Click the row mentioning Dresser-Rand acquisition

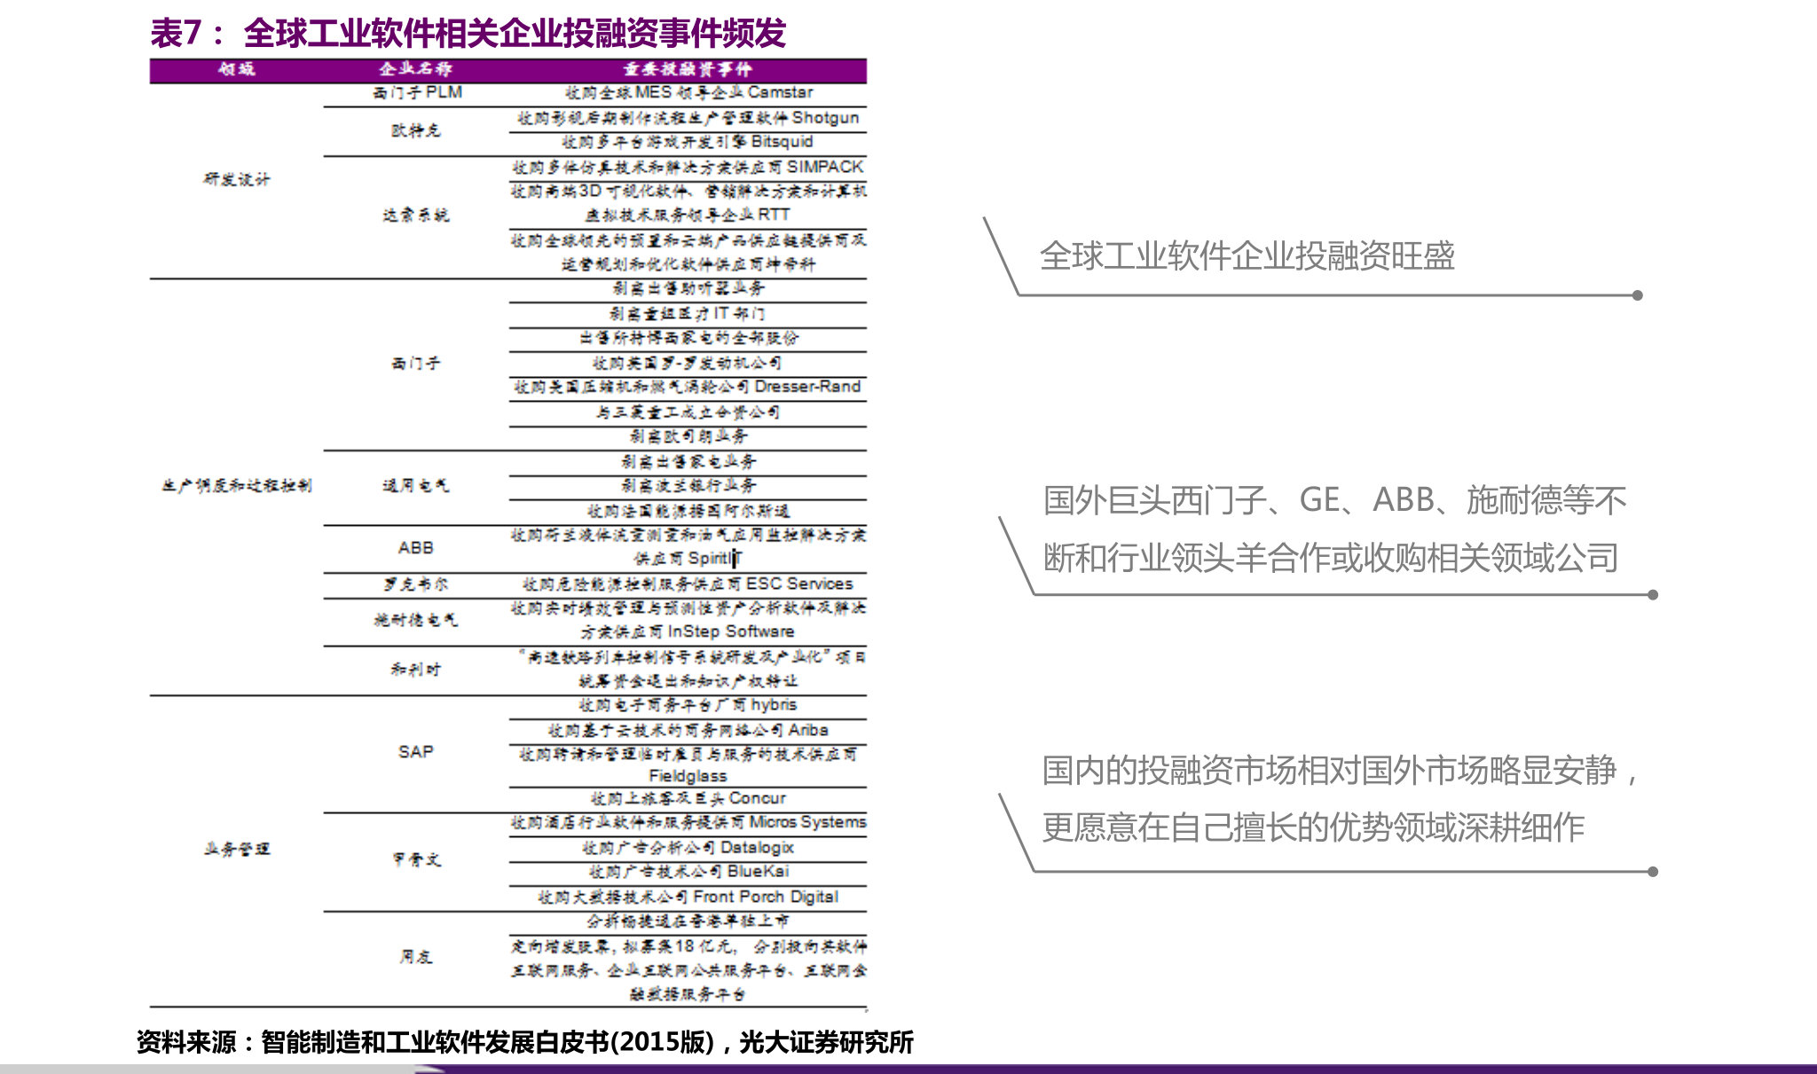(x=688, y=387)
